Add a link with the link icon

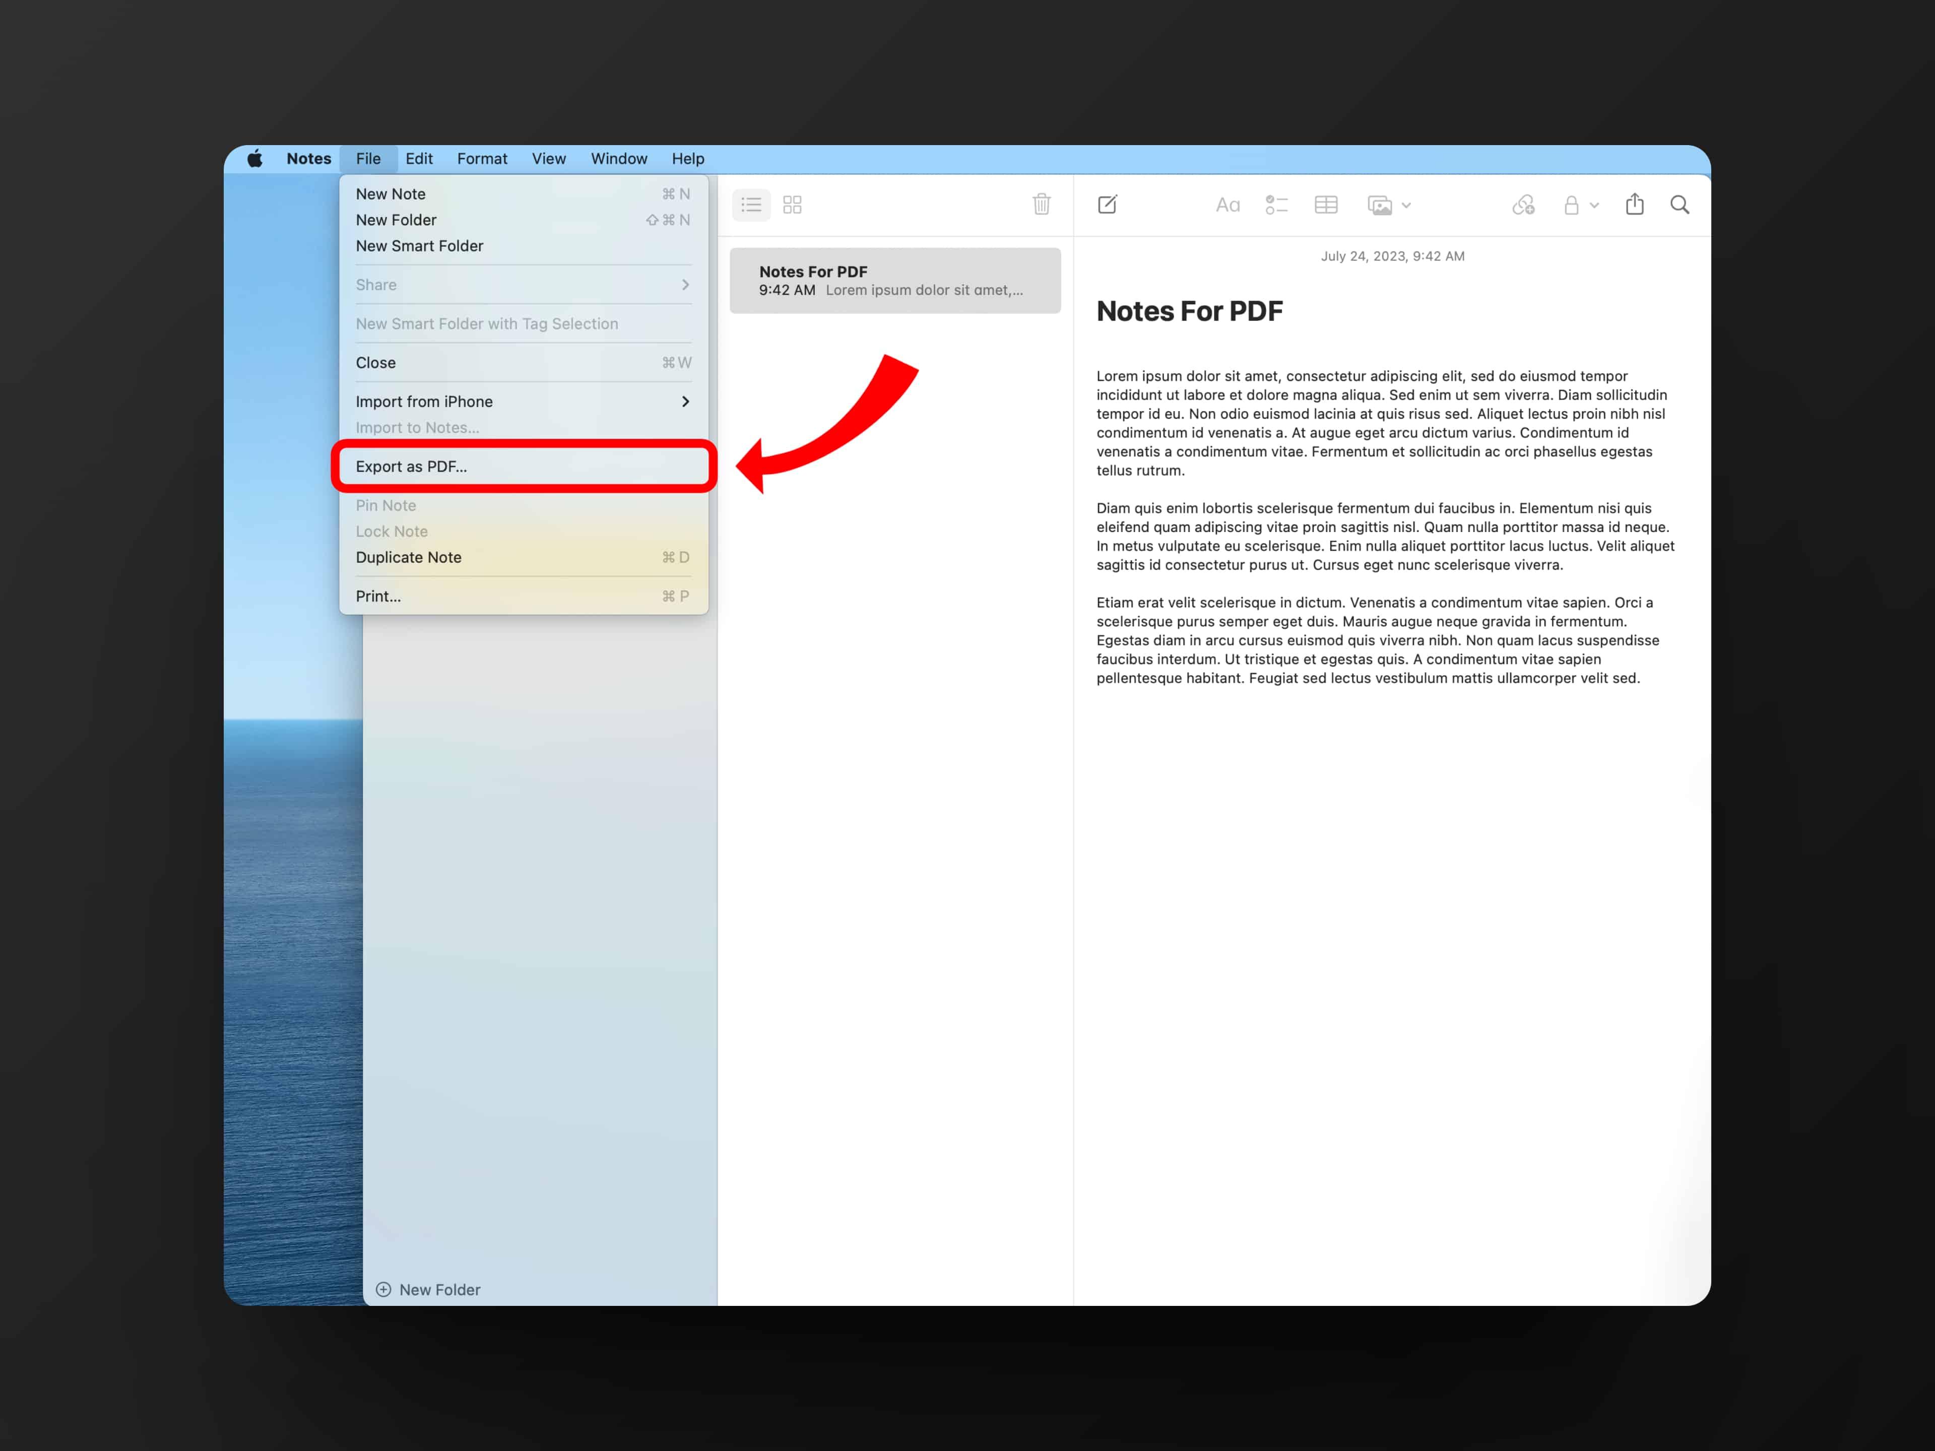[x=1523, y=205]
